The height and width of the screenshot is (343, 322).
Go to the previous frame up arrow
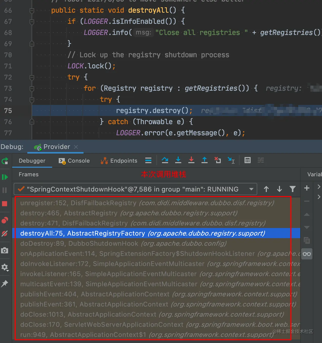pyautogui.click(x=266, y=189)
